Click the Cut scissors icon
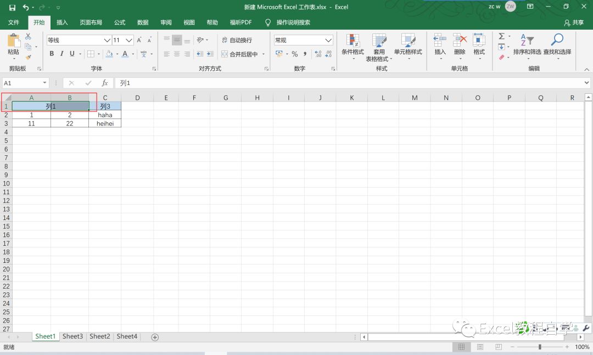 click(28, 37)
